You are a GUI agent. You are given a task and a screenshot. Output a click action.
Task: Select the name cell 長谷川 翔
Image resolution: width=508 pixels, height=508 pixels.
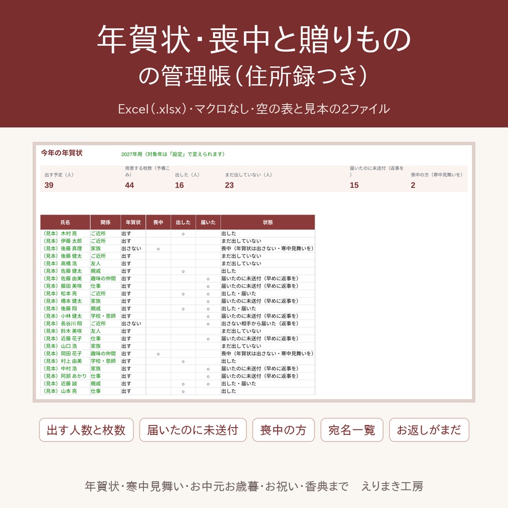[65, 323]
